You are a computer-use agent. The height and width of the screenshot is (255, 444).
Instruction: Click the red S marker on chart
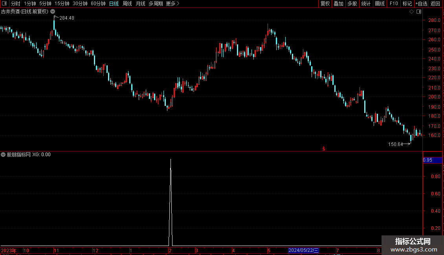[x=324, y=149]
